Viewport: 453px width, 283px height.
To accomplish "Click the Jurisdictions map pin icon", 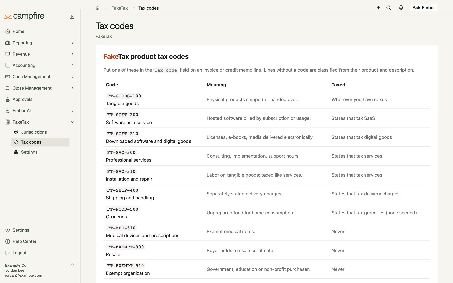I will [x=16, y=132].
